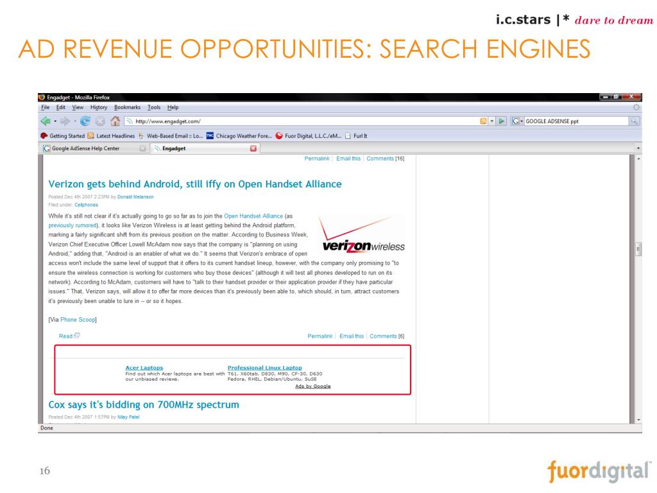The image size is (657, 493).
Task: Follow the Open Handset Alliance link
Action: [253, 216]
